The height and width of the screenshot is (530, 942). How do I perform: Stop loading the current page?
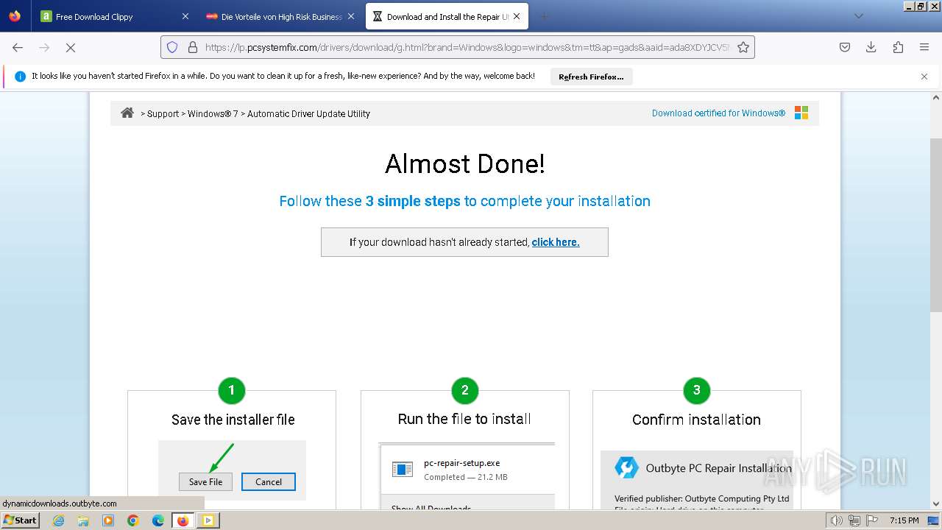pos(71,47)
